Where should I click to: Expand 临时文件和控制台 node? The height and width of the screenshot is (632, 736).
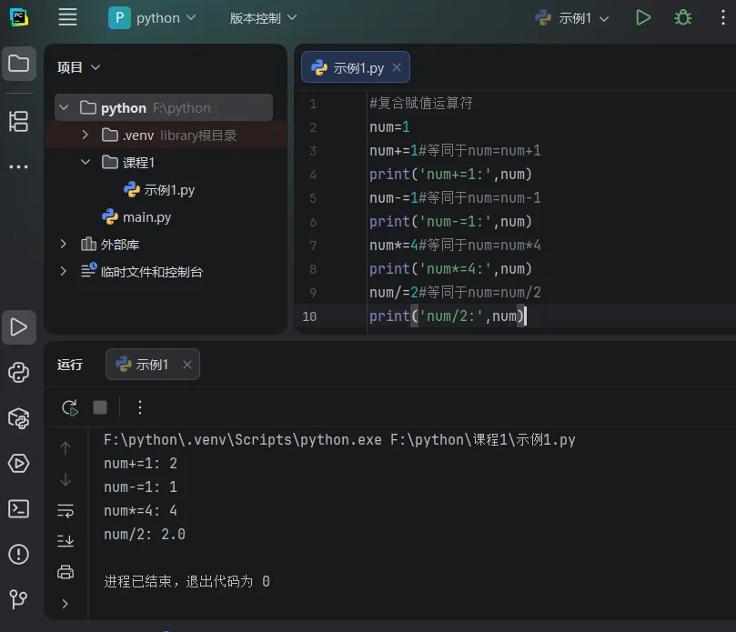(64, 271)
